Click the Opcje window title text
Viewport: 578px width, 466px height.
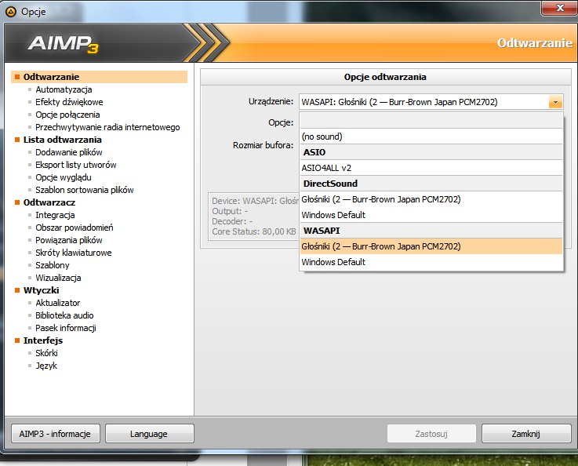coord(33,12)
